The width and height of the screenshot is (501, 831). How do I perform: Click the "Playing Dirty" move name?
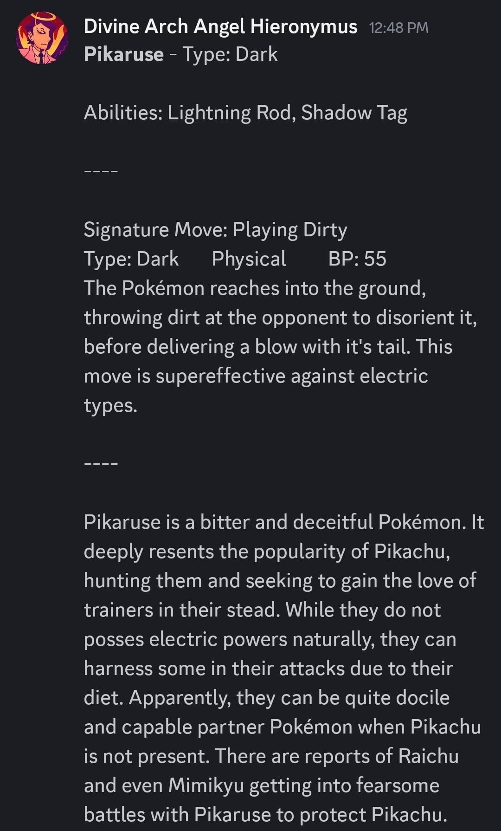(290, 230)
